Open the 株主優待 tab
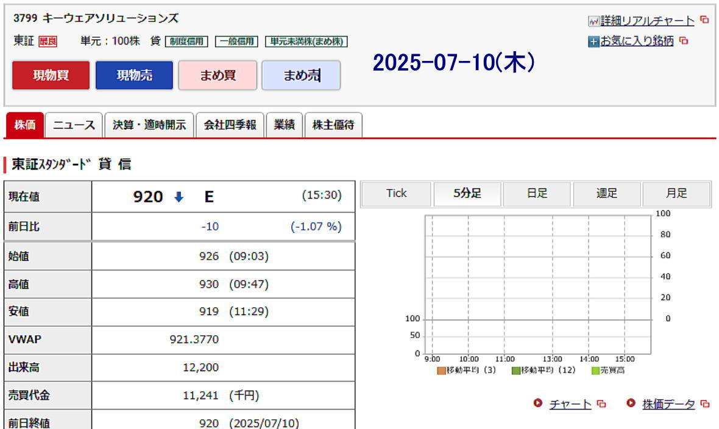Image resolution: width=719 pixels, height=429 pixels. 333,125
